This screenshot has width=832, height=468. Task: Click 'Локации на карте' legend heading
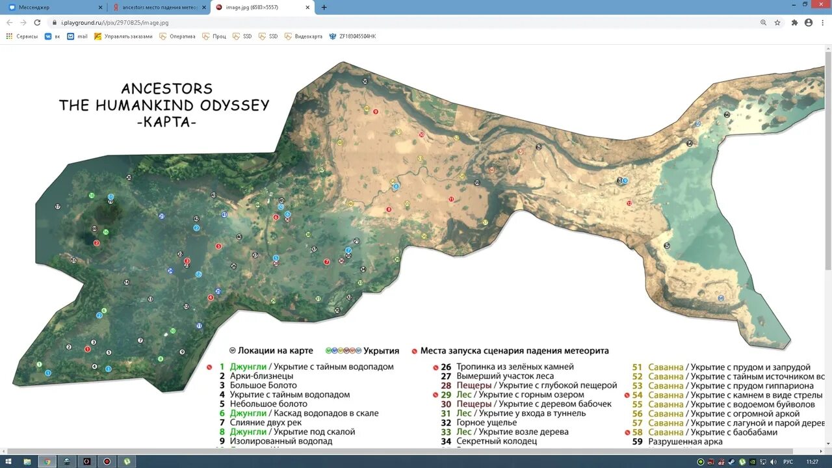276,350
